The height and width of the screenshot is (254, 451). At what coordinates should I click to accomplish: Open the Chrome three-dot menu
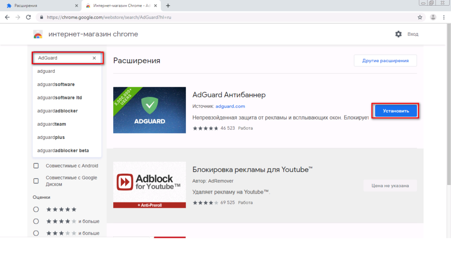pos(444,17)
